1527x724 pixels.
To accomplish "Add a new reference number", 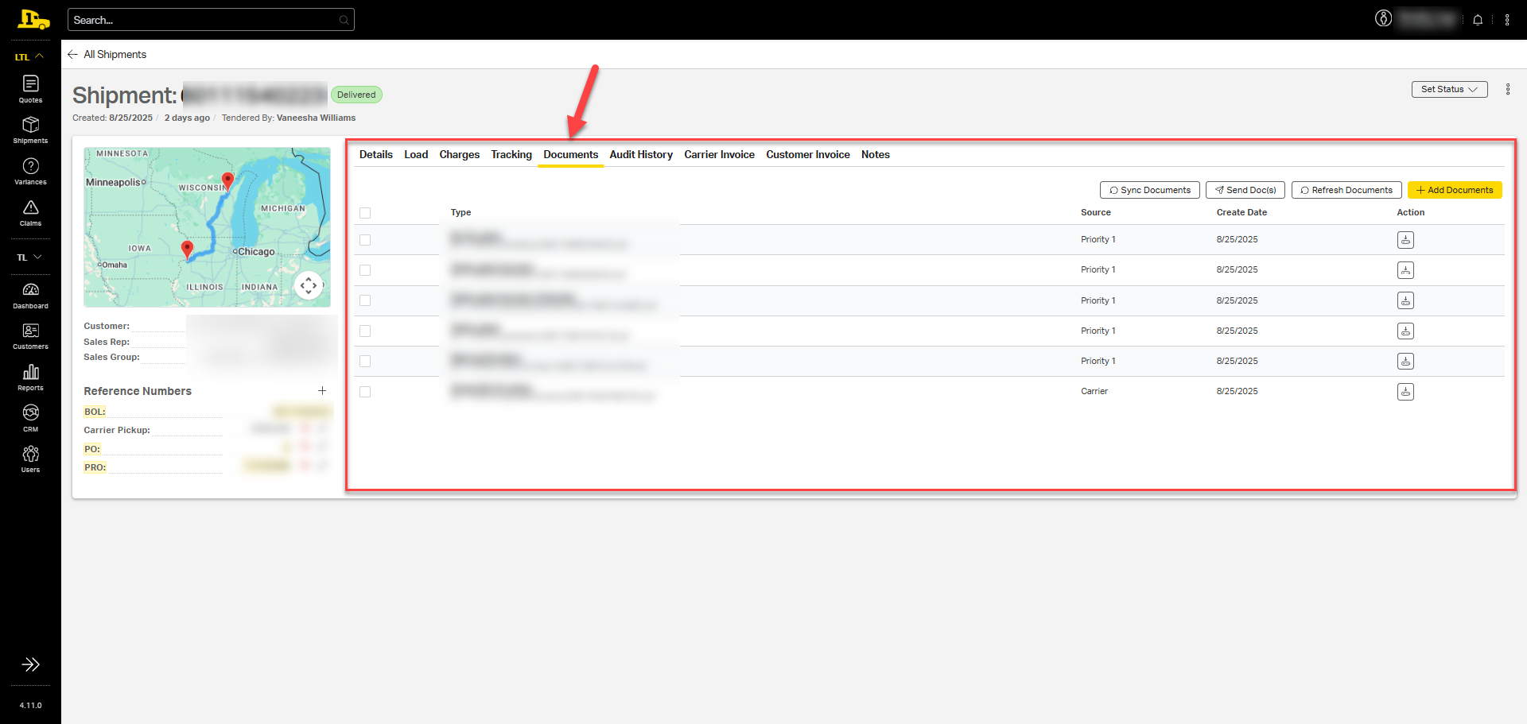I will pyautogui.click(x=322, y=391).
